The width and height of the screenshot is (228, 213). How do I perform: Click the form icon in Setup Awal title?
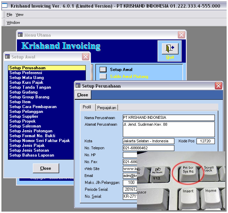point(7,57)
